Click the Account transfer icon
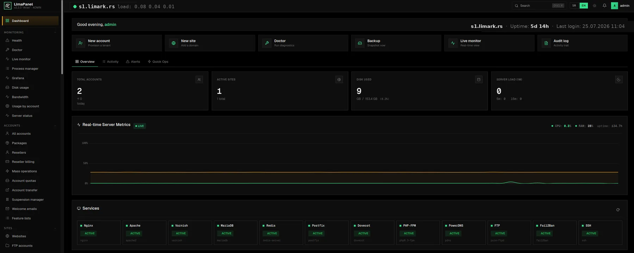Viewport: 634px width, 253px height. 7,190
